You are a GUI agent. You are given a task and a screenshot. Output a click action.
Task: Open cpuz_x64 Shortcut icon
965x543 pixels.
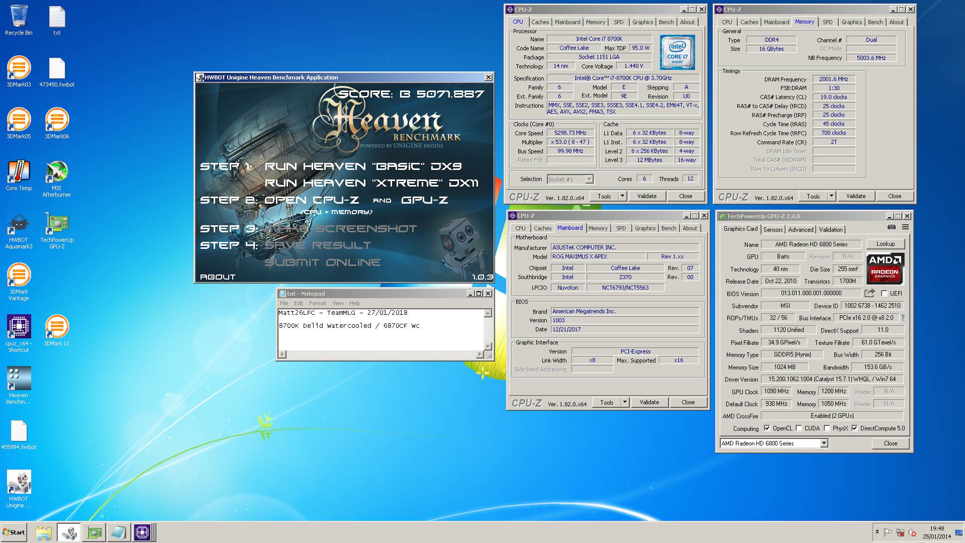coord(19,333)
